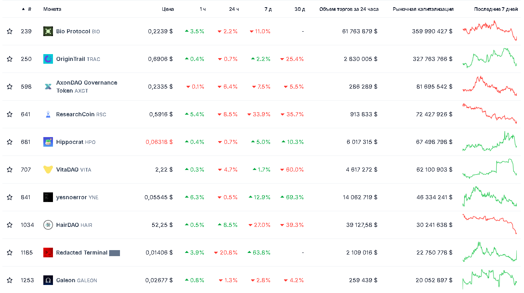Star the Redacted Terminal row
The width and height of the screenshot is (524, 293).
point(10,253)
